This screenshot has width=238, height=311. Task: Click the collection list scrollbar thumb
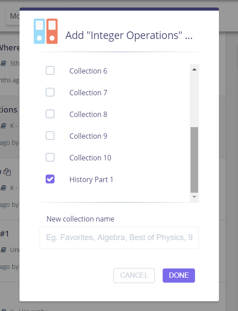coord(194,160)
